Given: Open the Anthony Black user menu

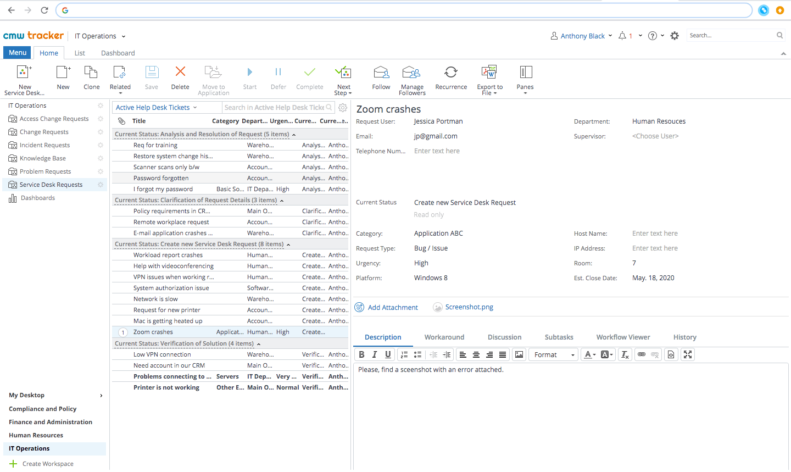Looking at the screenshot, I should pyautogui.click(x=582, y=36).
